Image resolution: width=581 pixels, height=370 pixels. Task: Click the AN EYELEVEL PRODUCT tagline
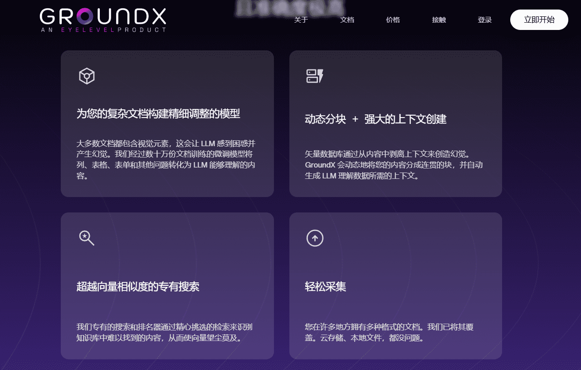[x=103, y=30]
